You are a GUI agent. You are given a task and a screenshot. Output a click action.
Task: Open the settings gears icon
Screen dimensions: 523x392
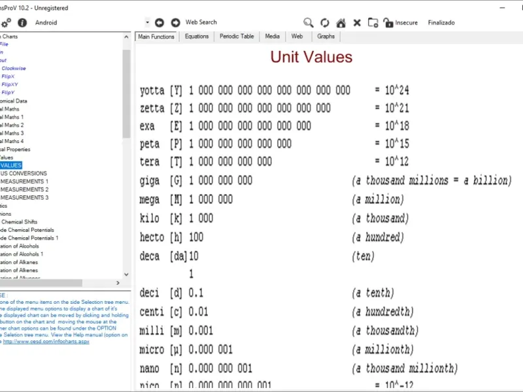pos(6,23)
